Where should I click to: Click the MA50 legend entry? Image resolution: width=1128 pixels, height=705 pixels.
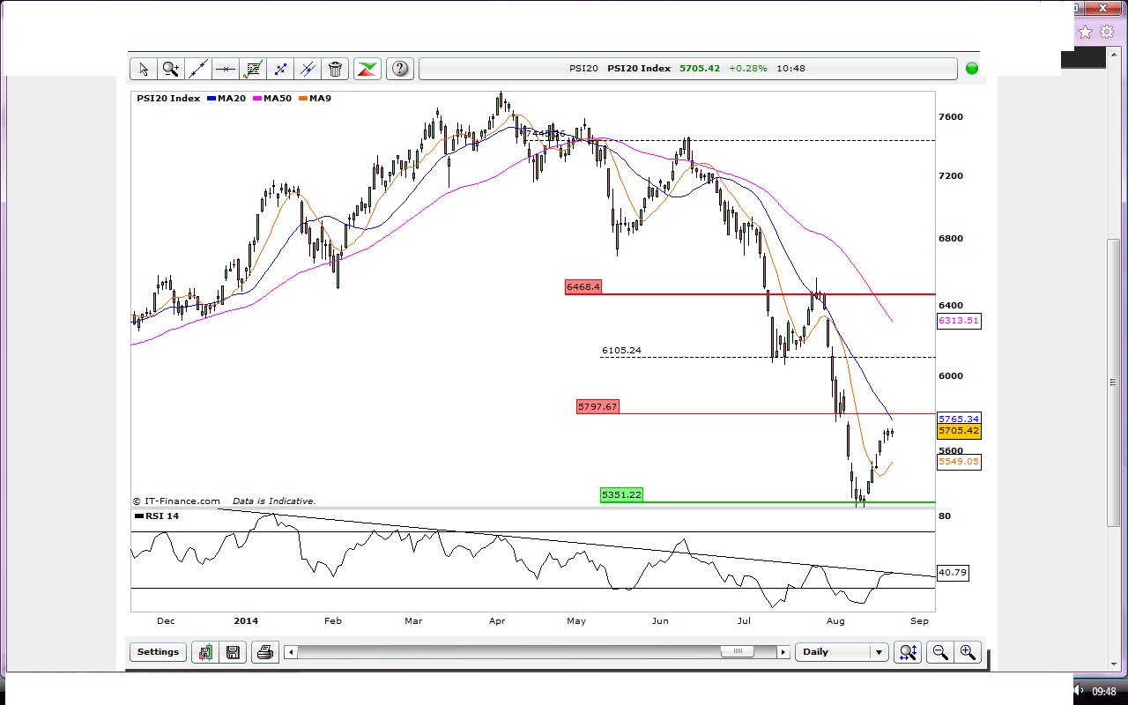[x=272, y=99]
